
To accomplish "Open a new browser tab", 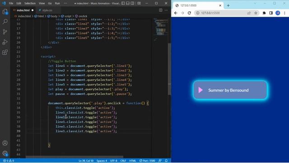I will (228, 5).
